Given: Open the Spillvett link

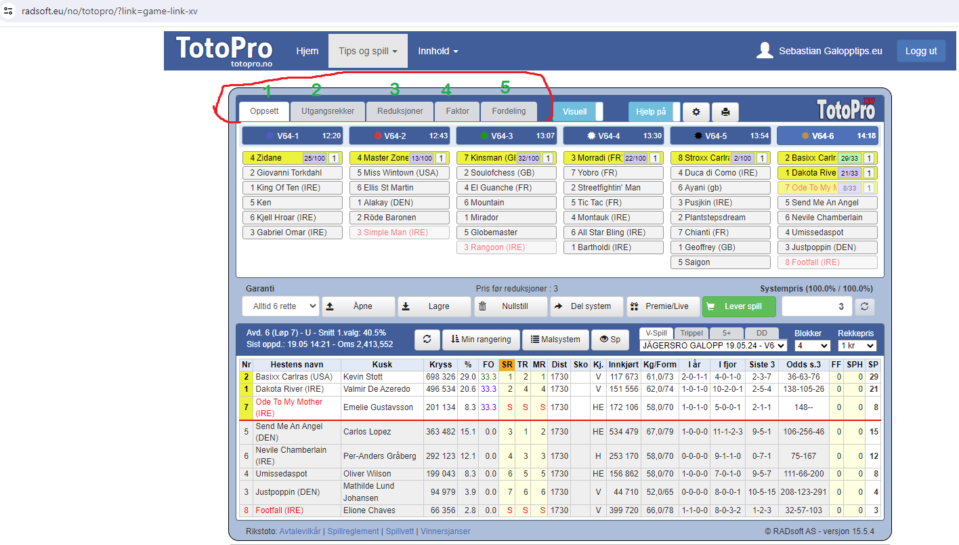Looking at the screenshot, I should pos(400,531).
